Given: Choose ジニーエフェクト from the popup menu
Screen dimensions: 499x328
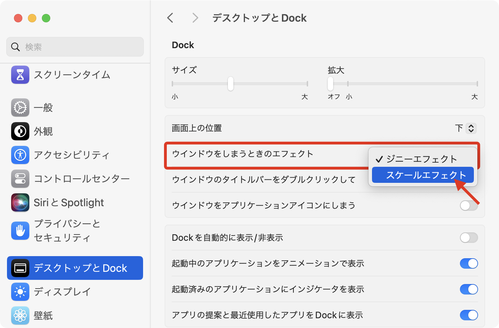Looking at the screenshot, I should click(423, 159).
